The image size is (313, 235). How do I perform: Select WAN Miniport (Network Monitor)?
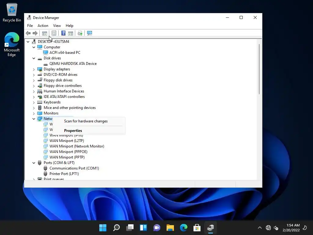(x=77, y=146)
